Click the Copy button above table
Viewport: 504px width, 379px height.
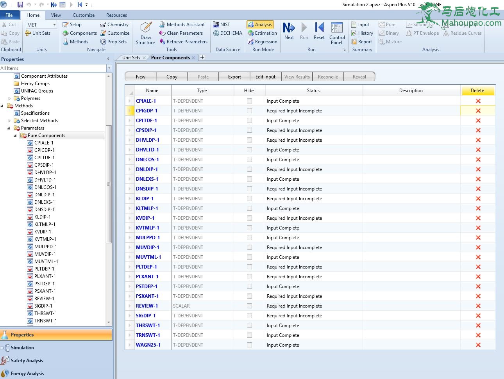click(x=172, y=77)
